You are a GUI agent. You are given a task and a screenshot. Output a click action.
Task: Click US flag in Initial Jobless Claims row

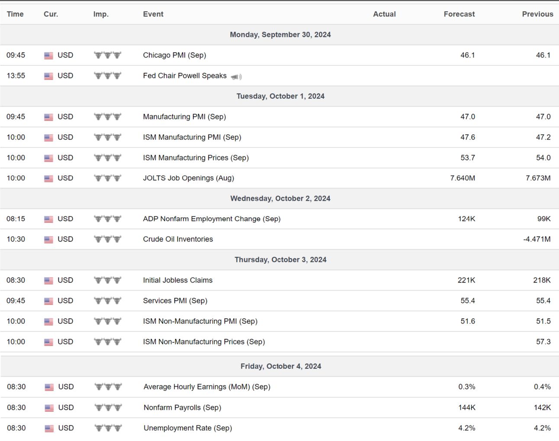point(48,281)
